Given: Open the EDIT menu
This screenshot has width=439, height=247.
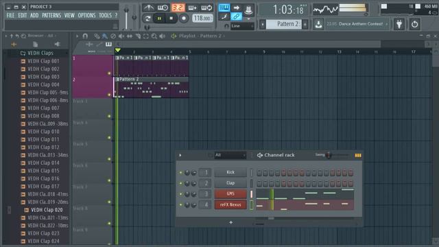Looking at the screenshot, I should tap(23, 15).
